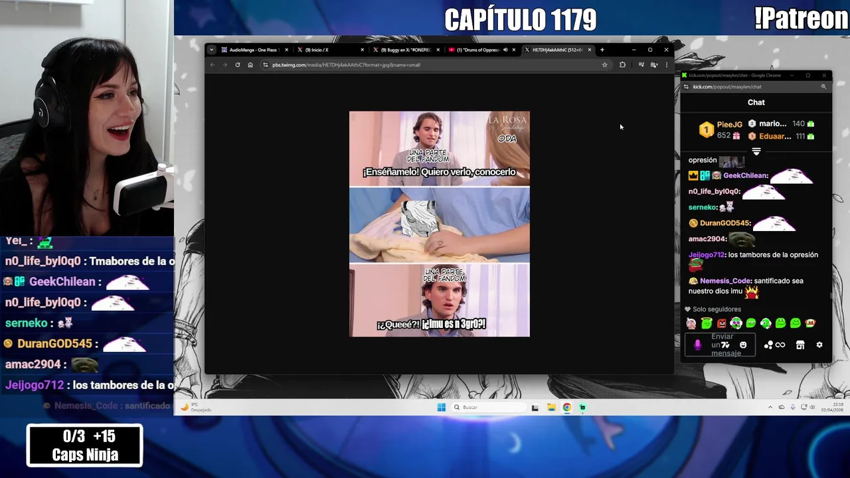Open serneko's profile in Kick chat
Viewport: 850px width, 478px height.
(x=701, y=207)
